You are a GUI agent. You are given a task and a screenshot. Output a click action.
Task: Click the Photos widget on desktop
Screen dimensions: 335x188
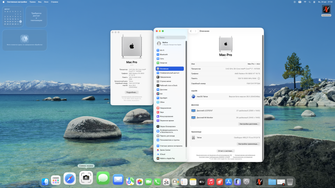(x=24, y=40)
